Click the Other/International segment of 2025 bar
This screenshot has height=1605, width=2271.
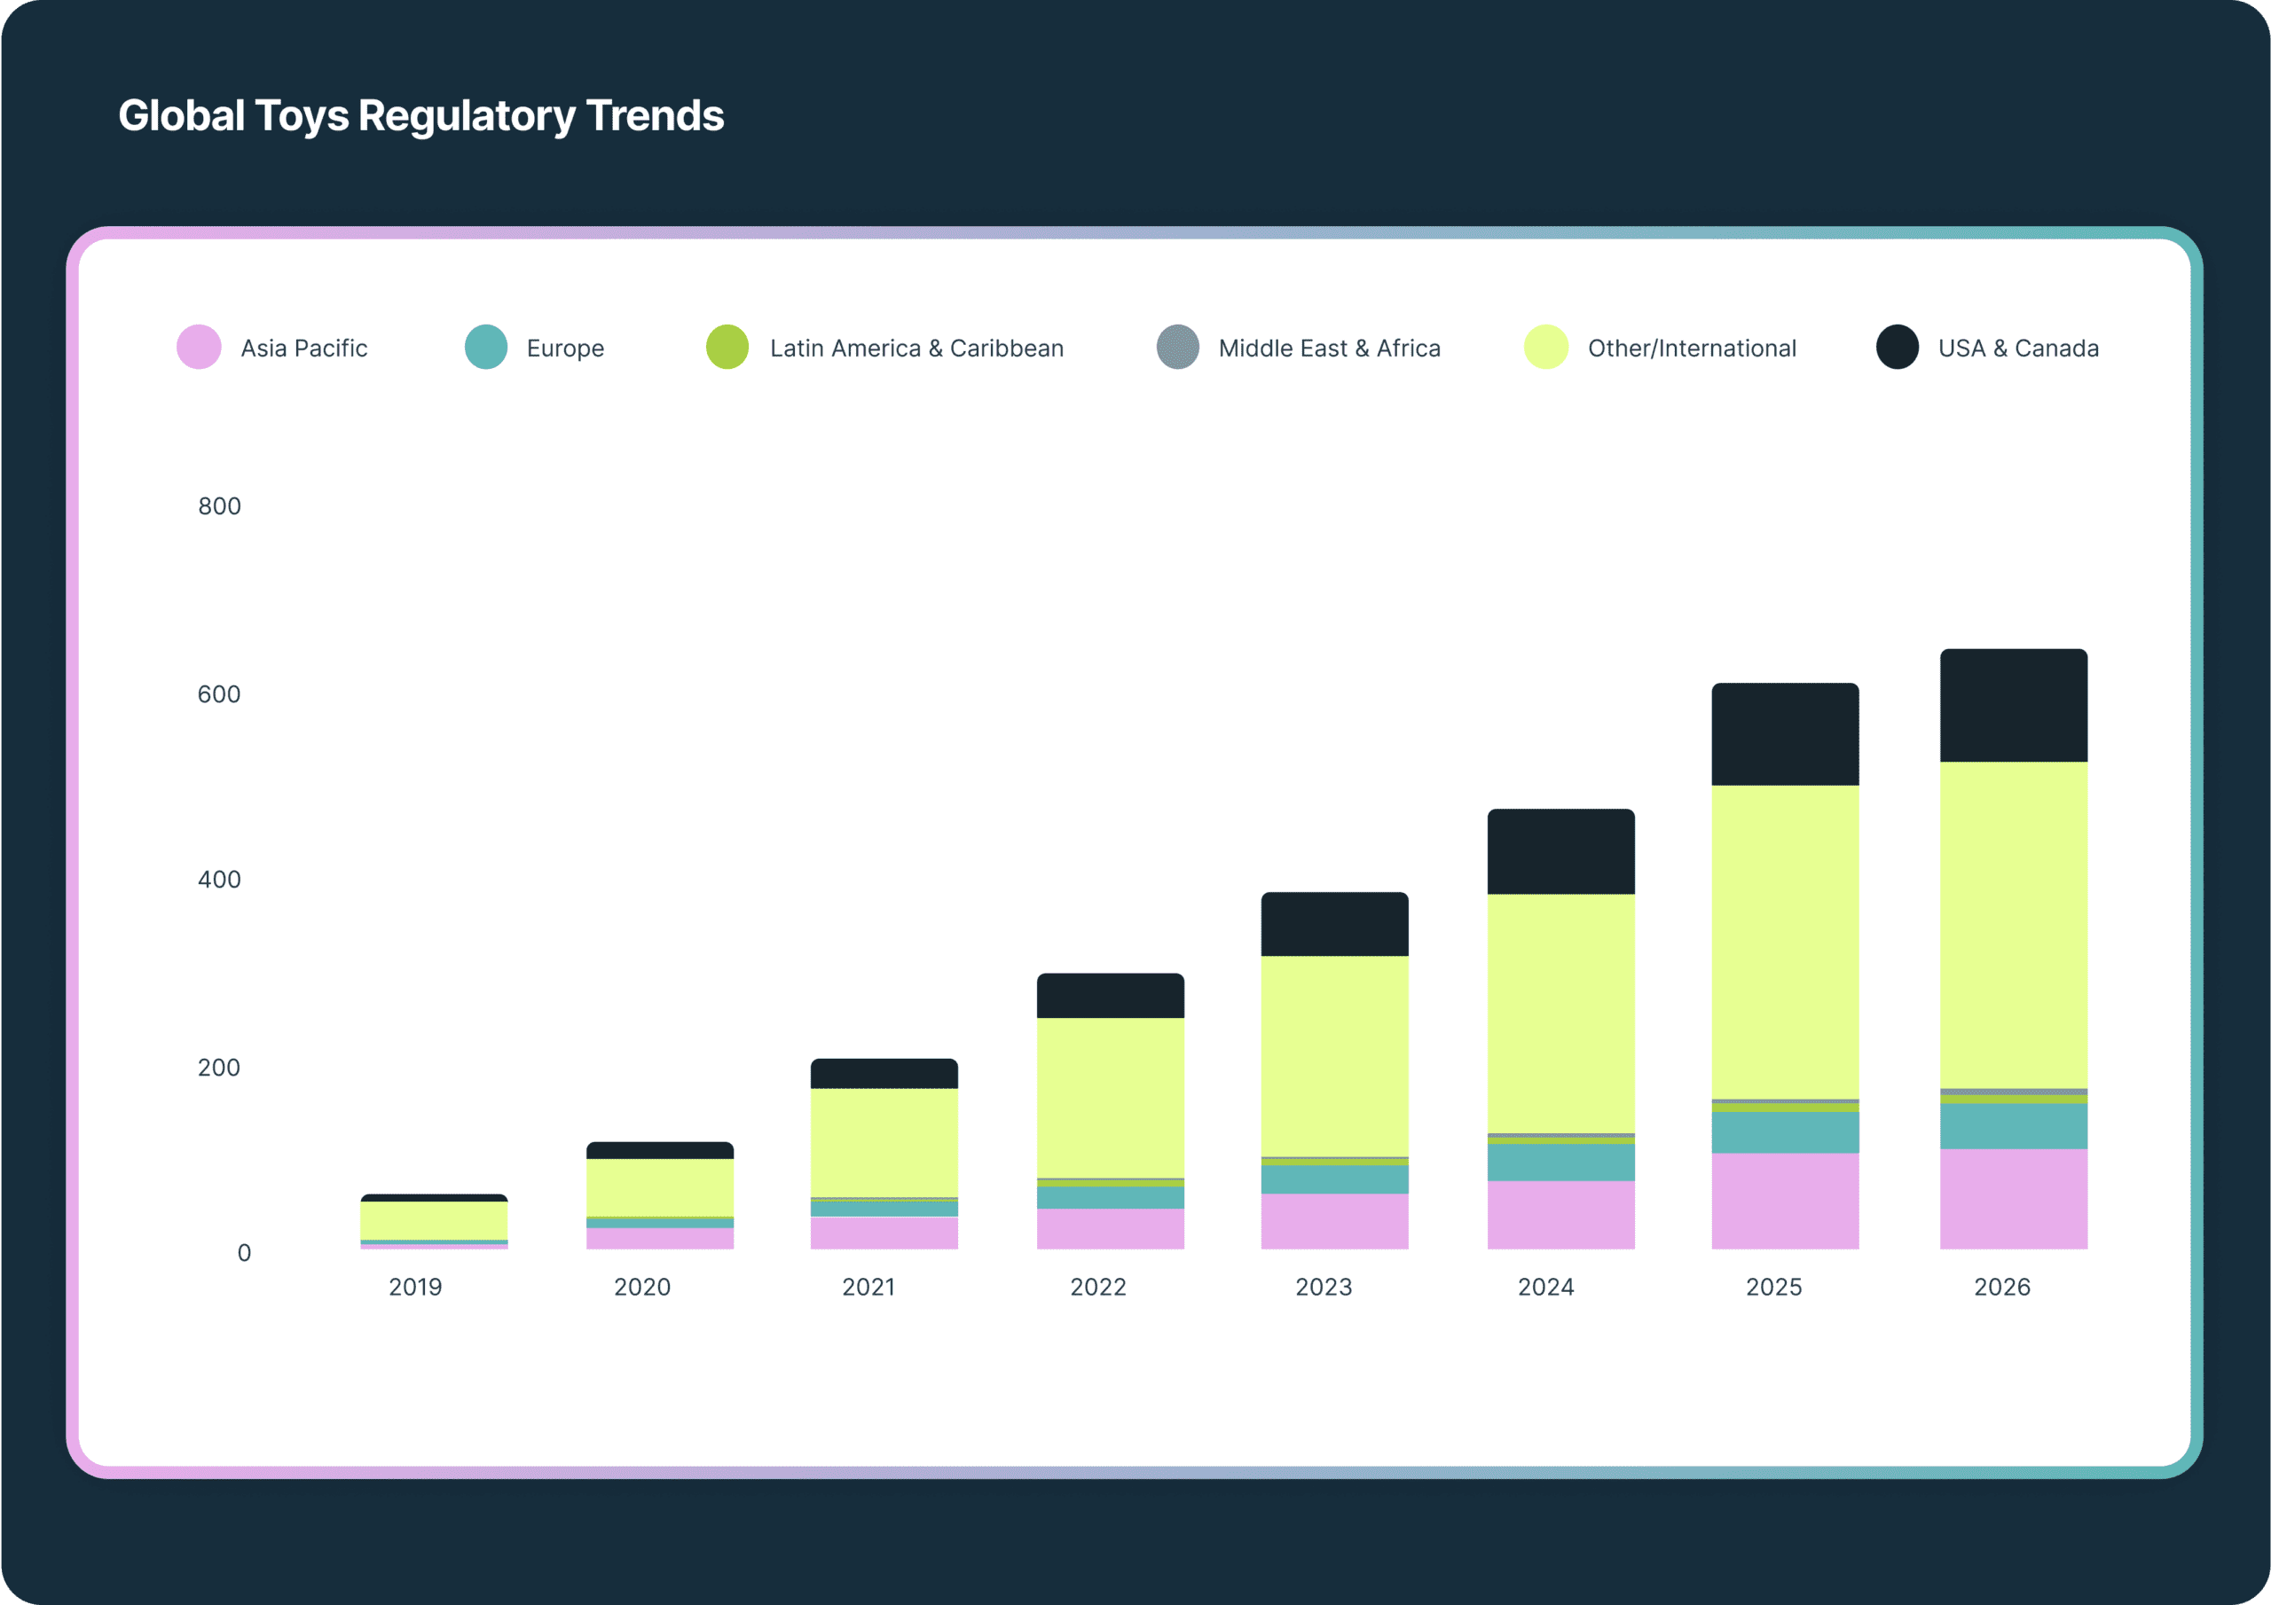coord(1786,942)
